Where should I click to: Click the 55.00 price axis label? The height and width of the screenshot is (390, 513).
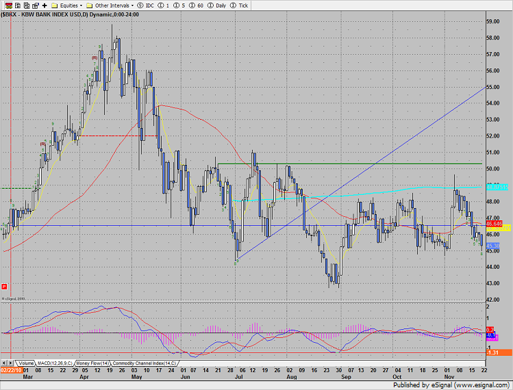[492, 88]
